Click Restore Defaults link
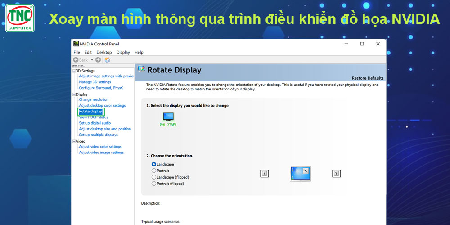The width and height of the screenshot is (450, 225). point(368,78)
